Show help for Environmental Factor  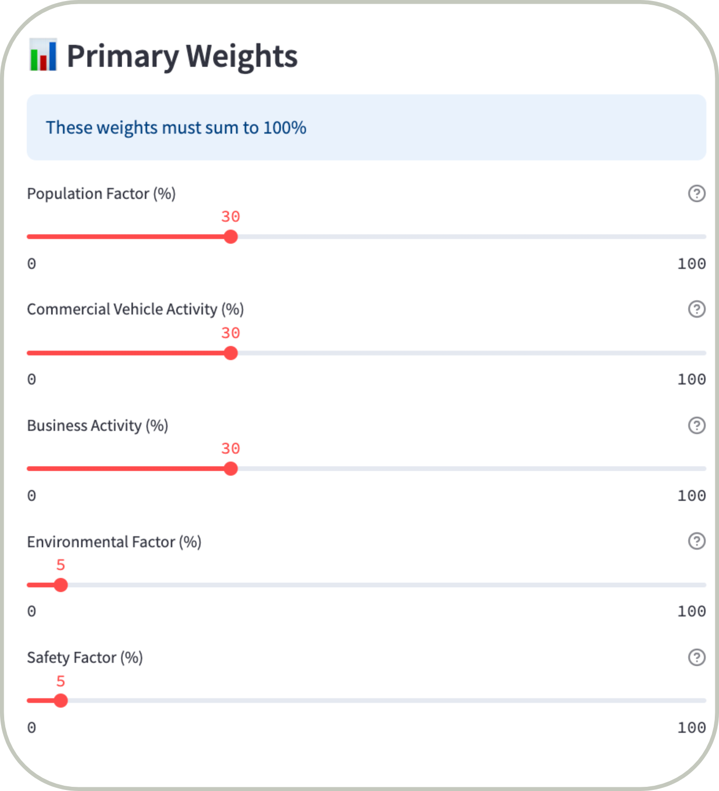click(696, 541)
